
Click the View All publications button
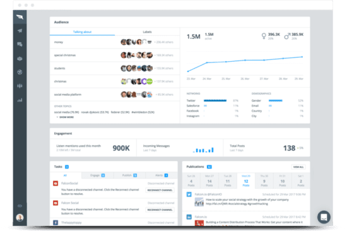coord(298,167)
